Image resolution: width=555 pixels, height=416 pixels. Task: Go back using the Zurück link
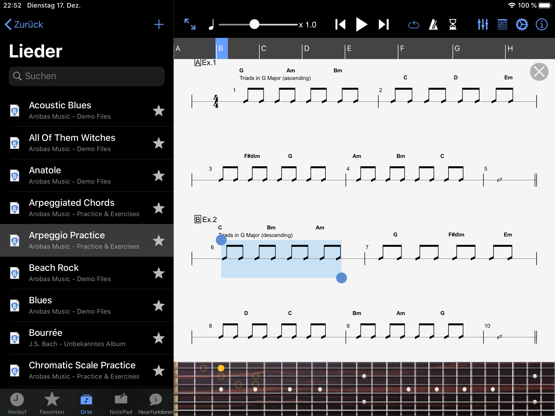click(24, 24)
